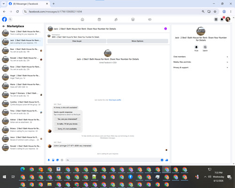Open the Facebook menu grid icon
Screen dimensions: 235x188
(216, 19)
